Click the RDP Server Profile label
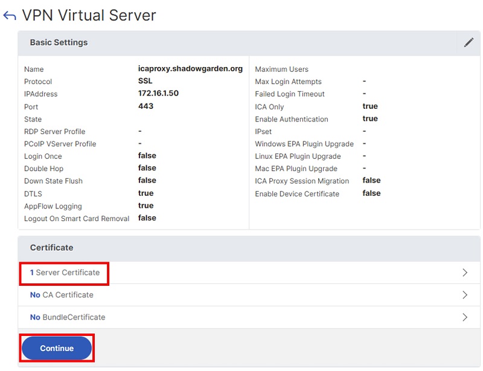The image size is (483, 371). (x=54, y=131)
